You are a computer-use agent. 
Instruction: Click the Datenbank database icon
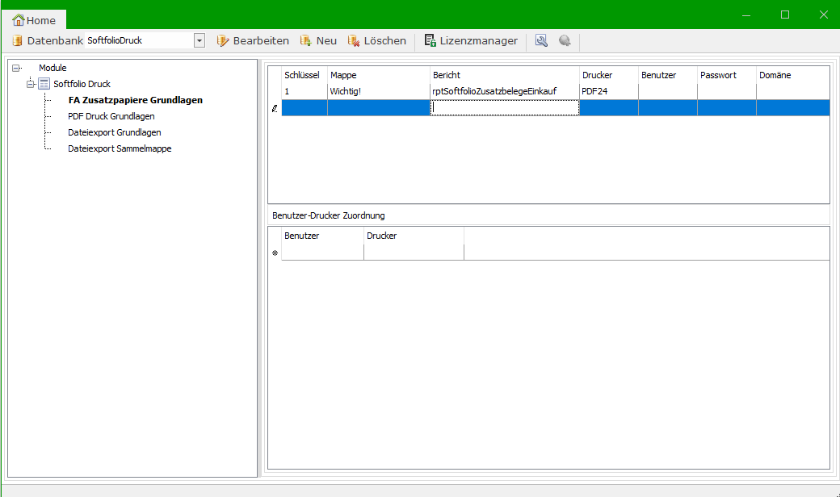click(x=18, y=40)
